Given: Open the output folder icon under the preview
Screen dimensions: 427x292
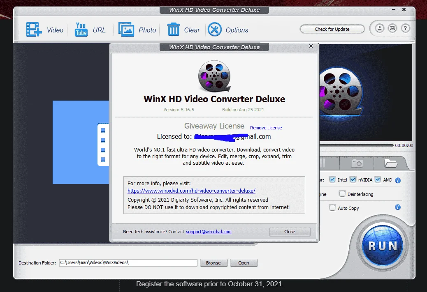Looking at the screenshot, I should 390,163.
